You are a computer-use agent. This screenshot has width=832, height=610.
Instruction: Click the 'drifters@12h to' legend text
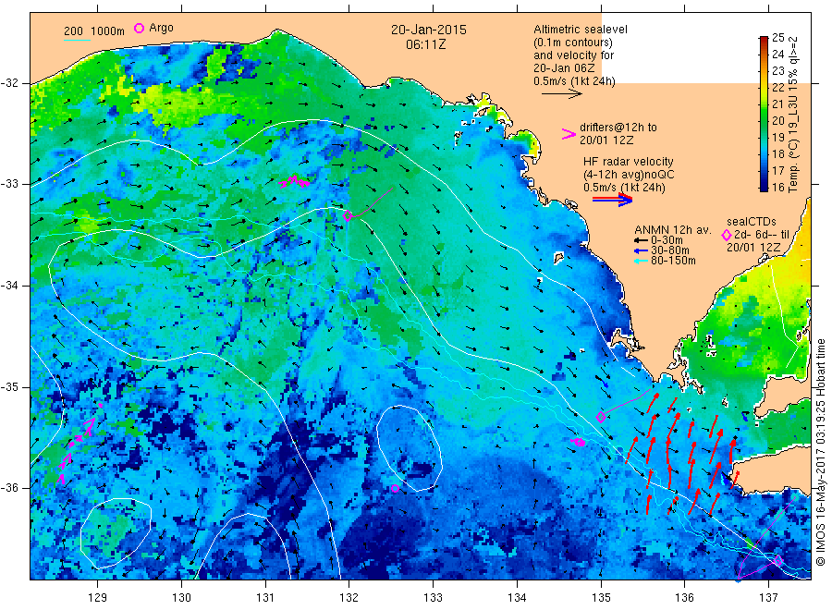coord(618,128)
